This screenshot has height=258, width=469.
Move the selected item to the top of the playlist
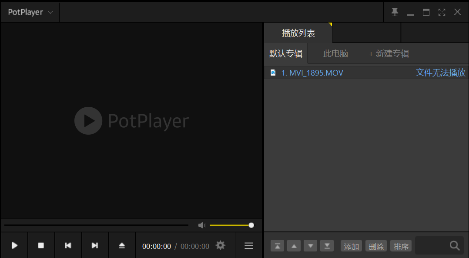[277, 246]
